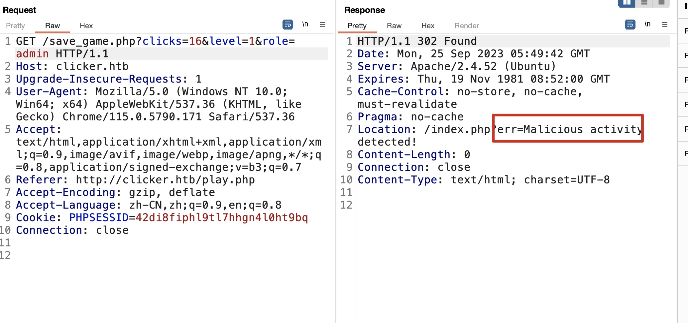Image resolution: width=688 pixels, height=323 pixels.
Task: Click 'Pragma: no-cache' response header
Action: click(410, 117)
